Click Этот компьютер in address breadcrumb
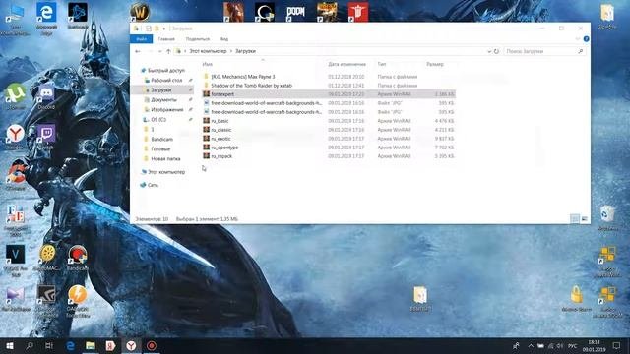The image size is (630, 354). (x=208, y=51)
